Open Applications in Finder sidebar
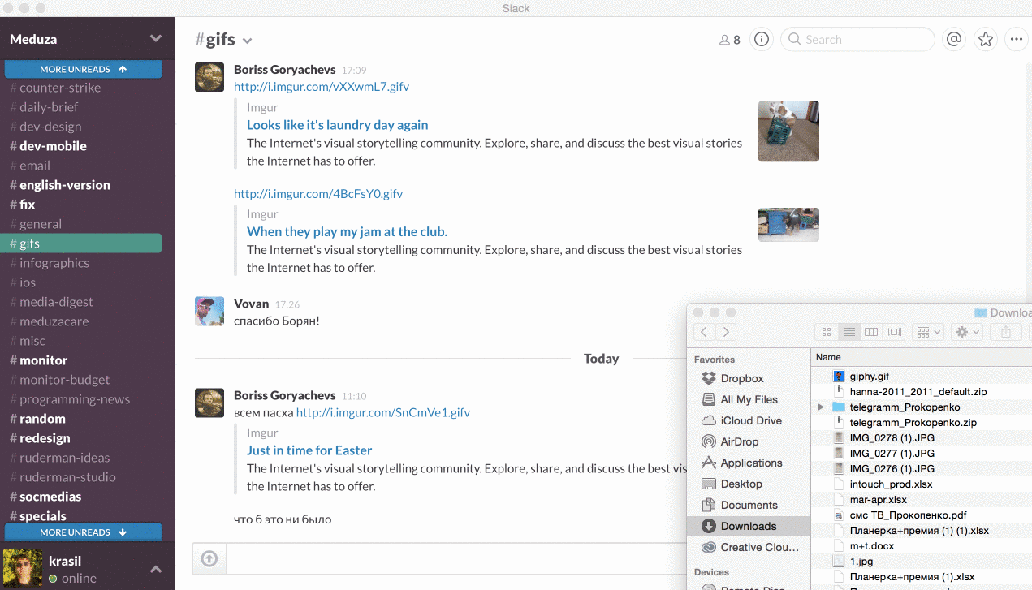This screenshot has height=590, width=1032. point(751,463)
